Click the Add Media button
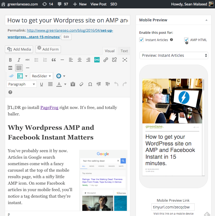The width and height of the screenshot is (215, 216). 19,49
